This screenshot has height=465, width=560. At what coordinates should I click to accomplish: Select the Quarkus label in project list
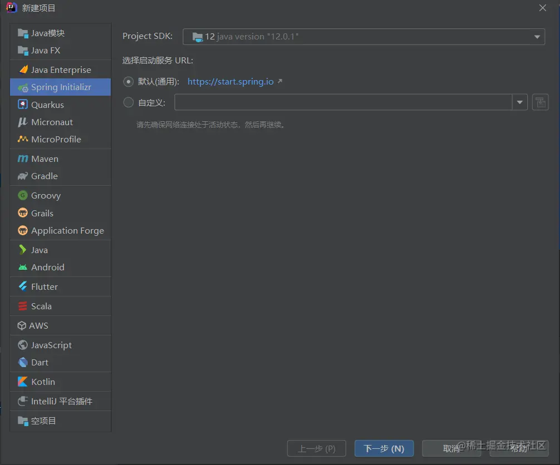(x=47, y=105)
